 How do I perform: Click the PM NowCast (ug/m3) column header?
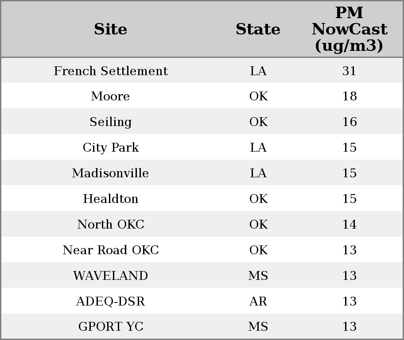[349, 29]
